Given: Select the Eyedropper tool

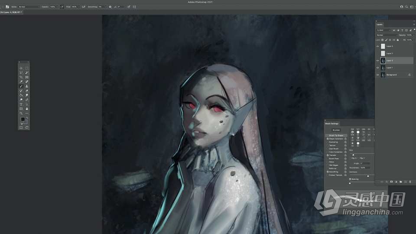Looking at the screenshot, I should tap(21, 81).
